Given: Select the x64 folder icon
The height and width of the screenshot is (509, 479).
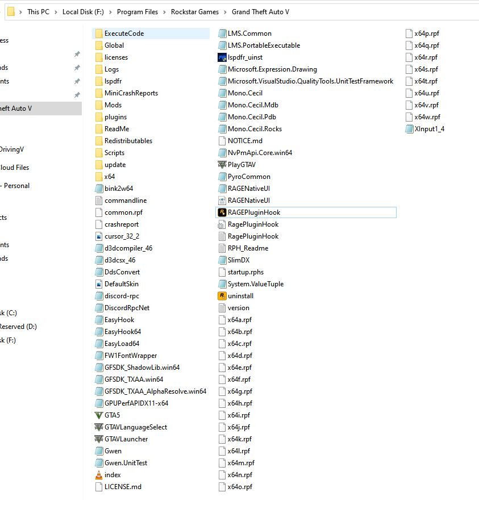Looking at the screenshot, I should click(x=99, y=177).
